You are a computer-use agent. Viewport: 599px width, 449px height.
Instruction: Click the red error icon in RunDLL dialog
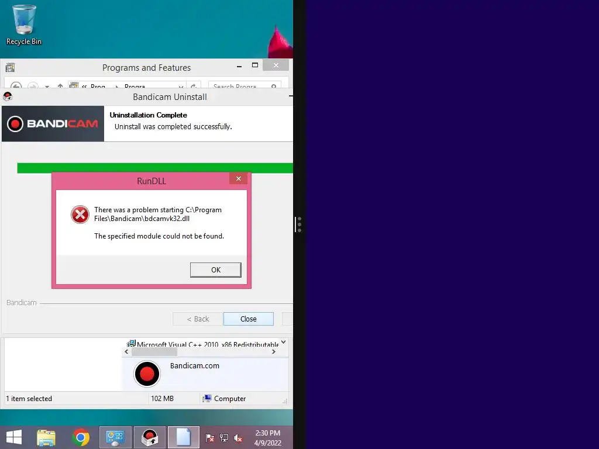tap(80, 215)
